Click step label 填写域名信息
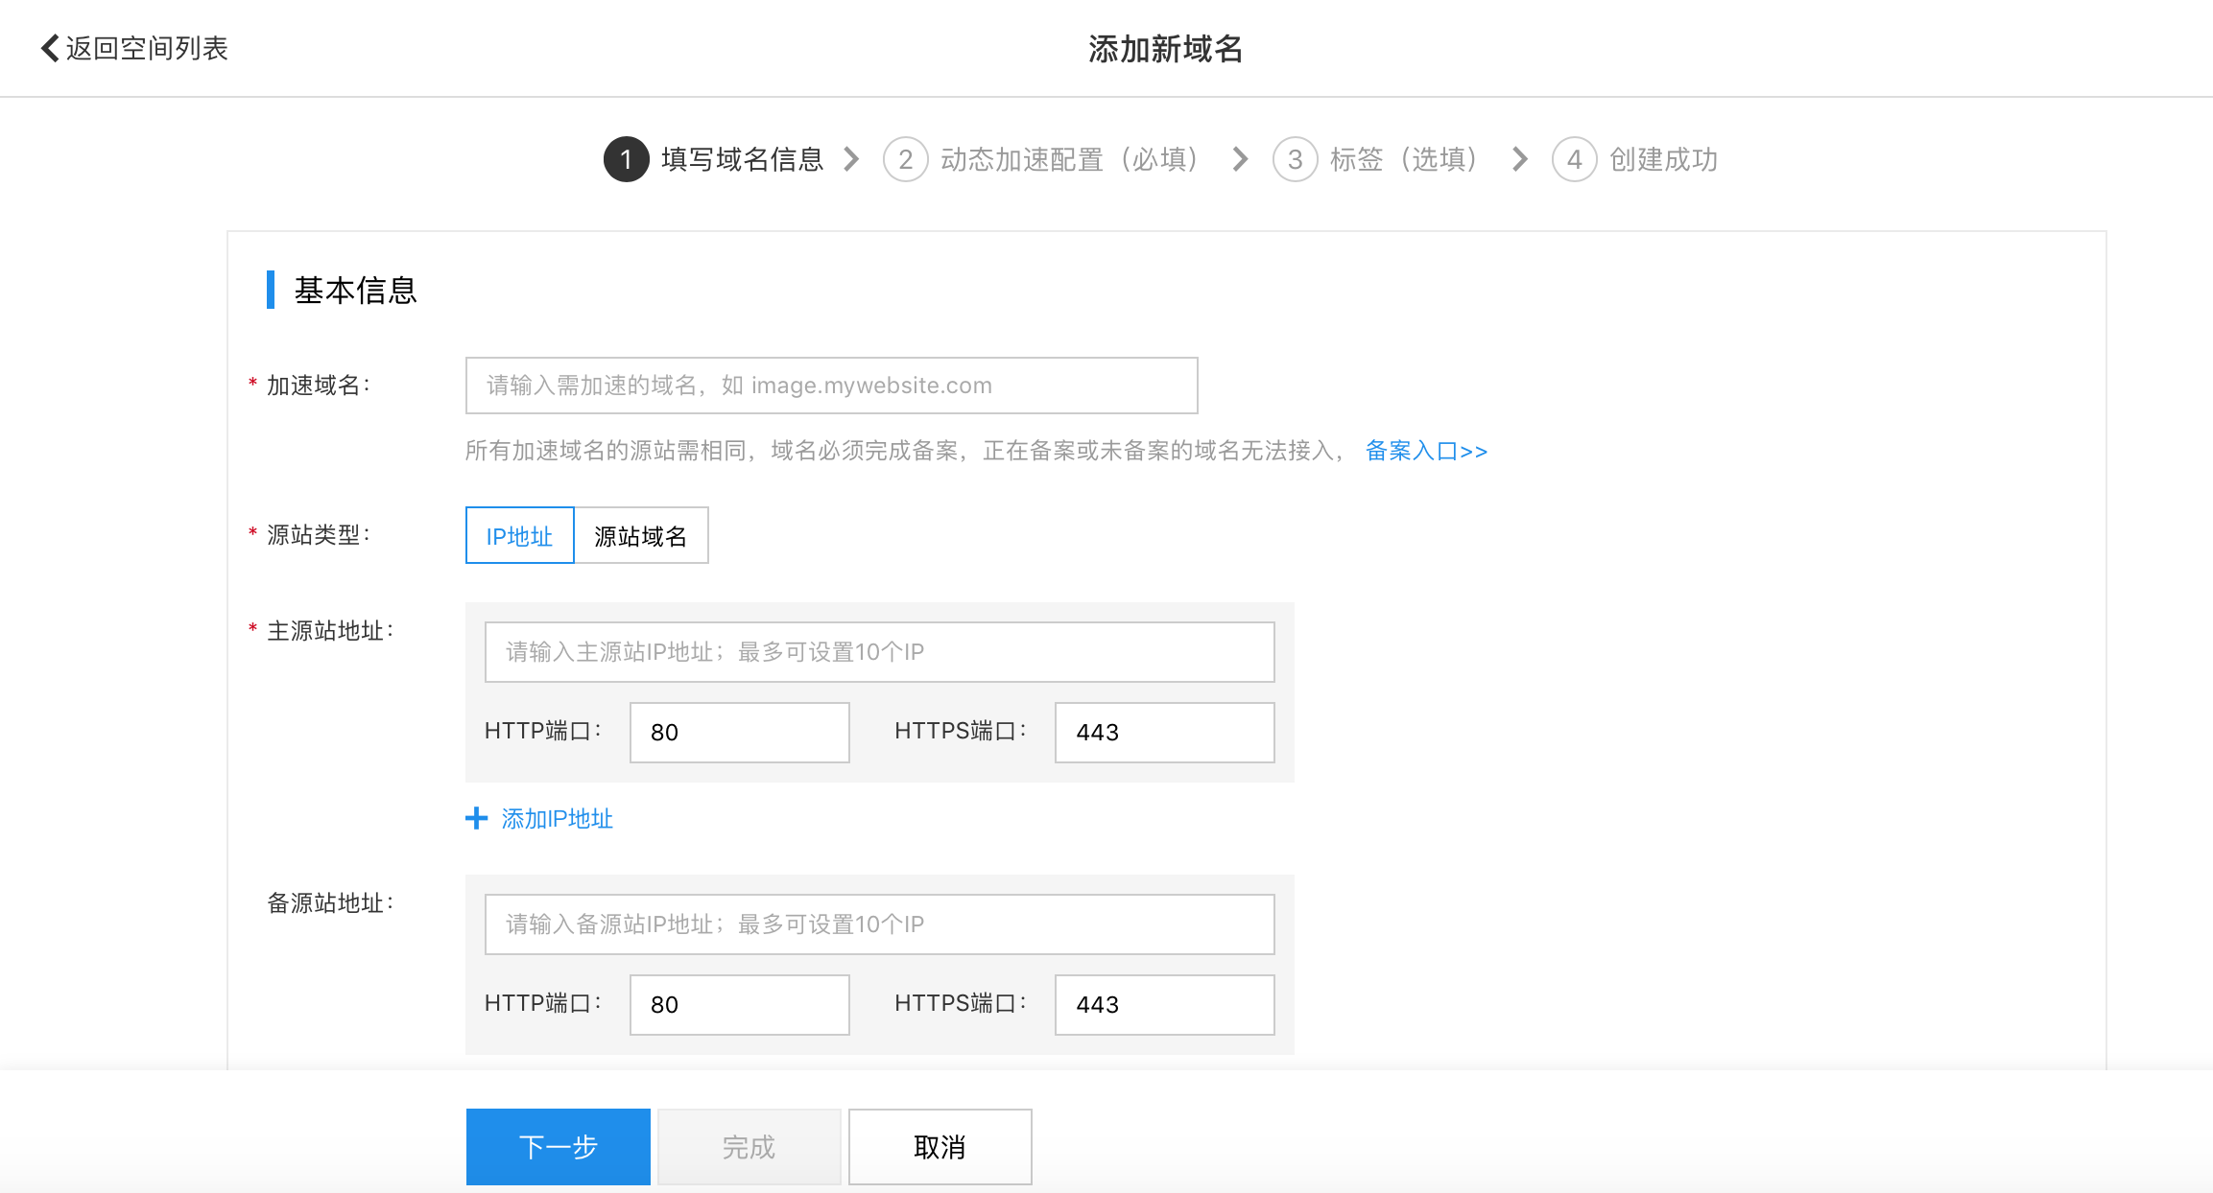Image resolution: width=2213 pixels, height=1193 pixels. [743, 159]
